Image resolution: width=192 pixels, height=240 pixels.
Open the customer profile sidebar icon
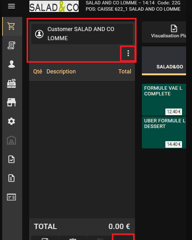[12, 64]
